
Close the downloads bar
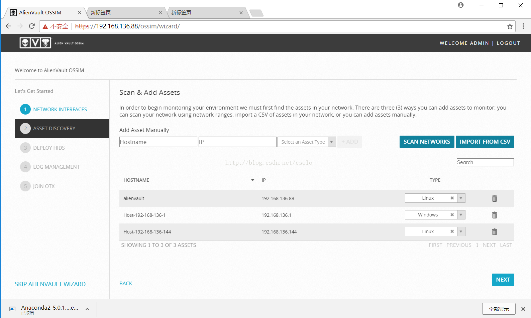point(523,309)
